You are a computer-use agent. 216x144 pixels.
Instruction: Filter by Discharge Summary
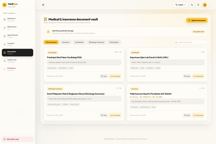[x=96, y=42]
